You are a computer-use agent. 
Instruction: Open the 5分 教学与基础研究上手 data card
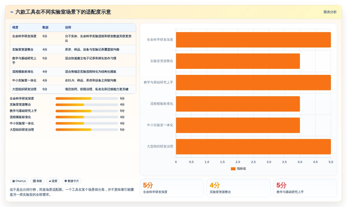[305, 188]
